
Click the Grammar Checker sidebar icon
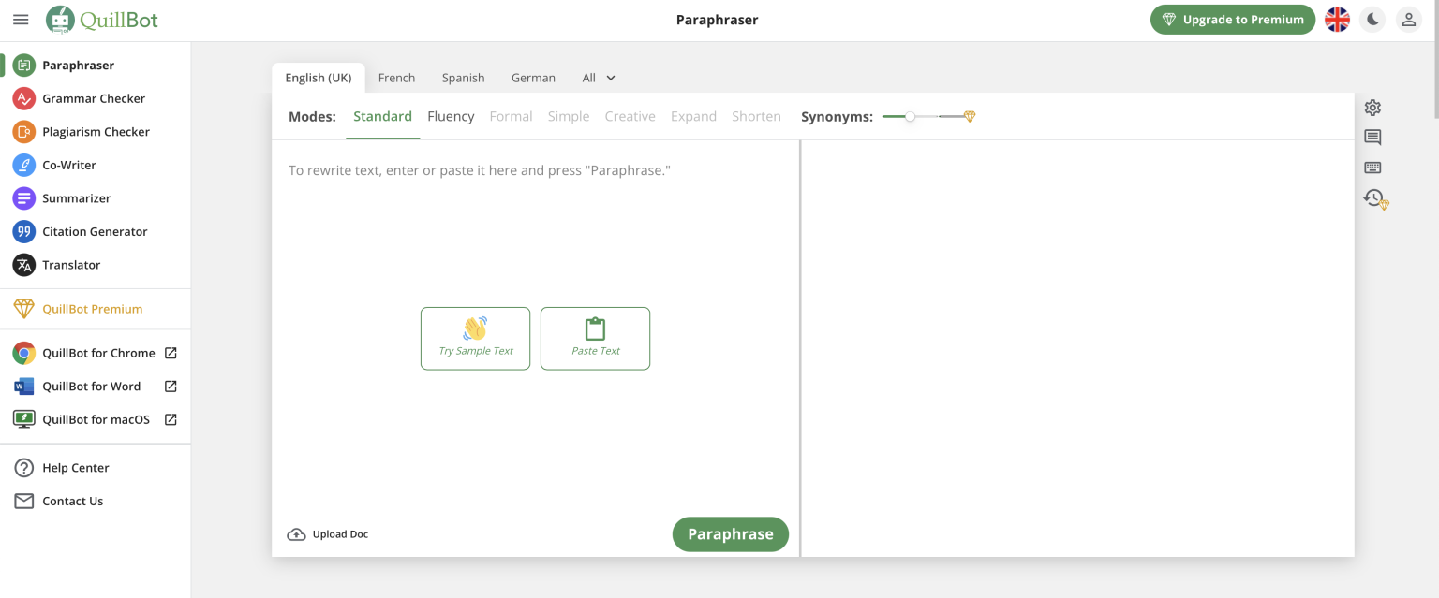24,98
